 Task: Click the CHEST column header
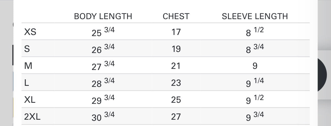[176, 16]
